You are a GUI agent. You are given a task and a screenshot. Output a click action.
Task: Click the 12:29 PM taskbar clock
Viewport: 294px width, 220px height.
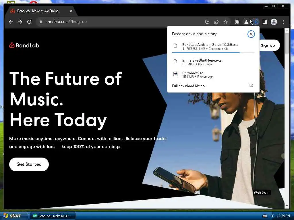point(283,216)
